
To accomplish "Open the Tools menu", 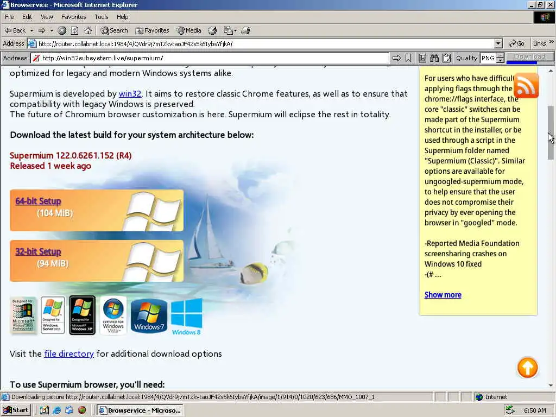I will (x=101, y=17).
